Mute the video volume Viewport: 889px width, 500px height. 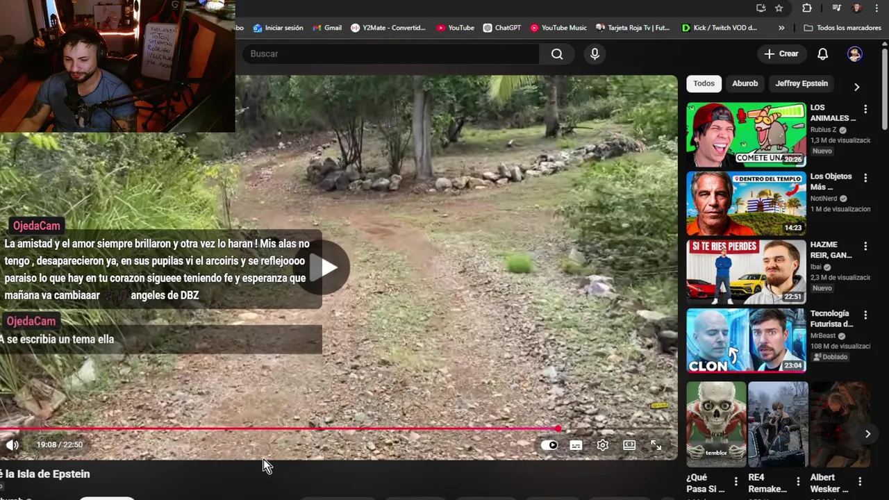12,445
